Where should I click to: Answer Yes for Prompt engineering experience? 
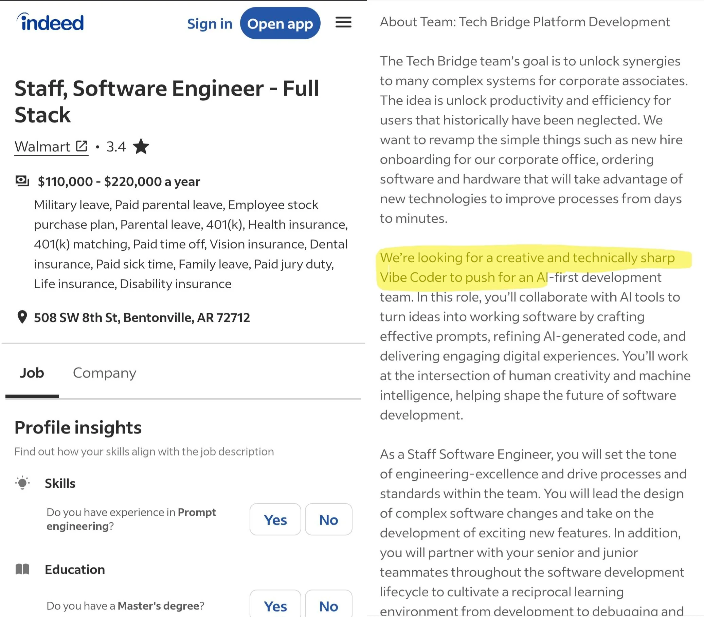click(x=275, y=520)
